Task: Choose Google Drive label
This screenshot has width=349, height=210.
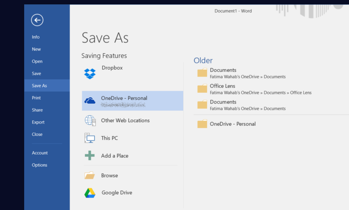Action: coord(117,193)
